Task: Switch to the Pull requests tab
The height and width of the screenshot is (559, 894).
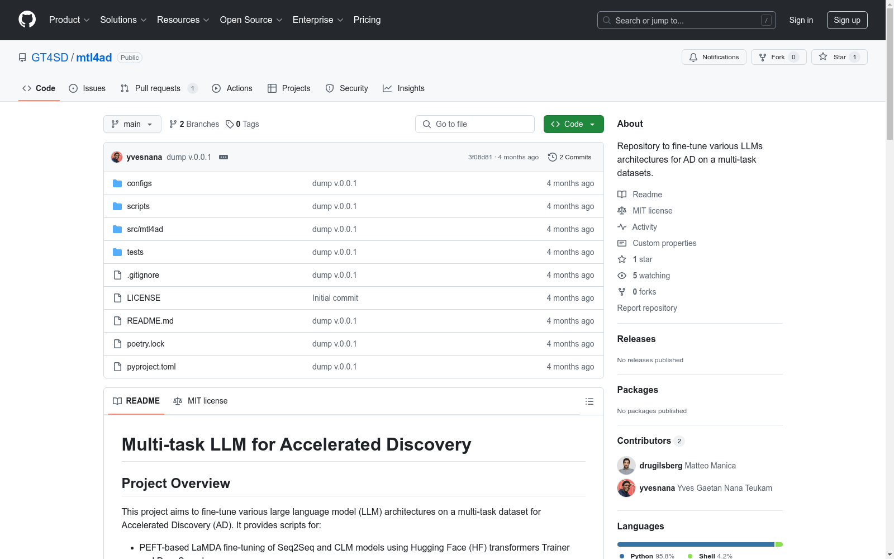Action: pos(159,88)
